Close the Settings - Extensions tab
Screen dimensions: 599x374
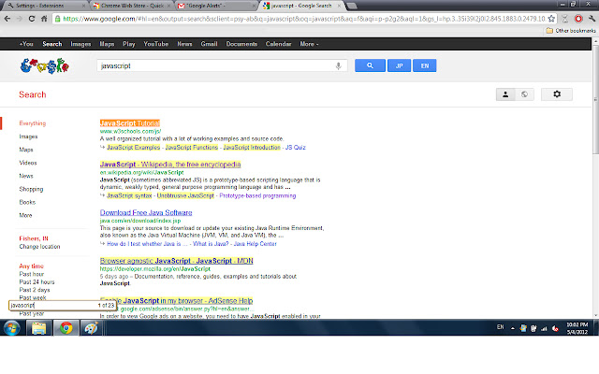pyautogui.click(x=83, y=6)
